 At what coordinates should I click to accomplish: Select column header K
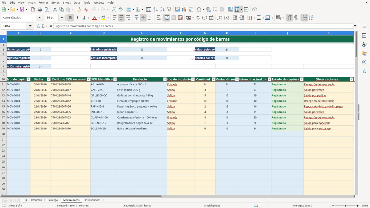(x=329, y=33)
